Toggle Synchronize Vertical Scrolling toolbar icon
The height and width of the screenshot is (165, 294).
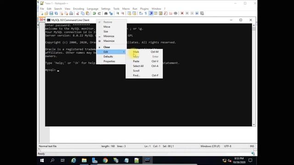(129, 13)
